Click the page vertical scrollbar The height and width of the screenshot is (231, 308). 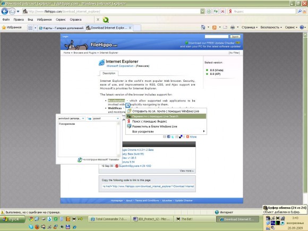coord(305,120)
